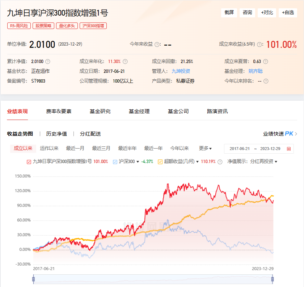
Task: Click 成立日期 value 2017-06-21
Action: (114, 71)
